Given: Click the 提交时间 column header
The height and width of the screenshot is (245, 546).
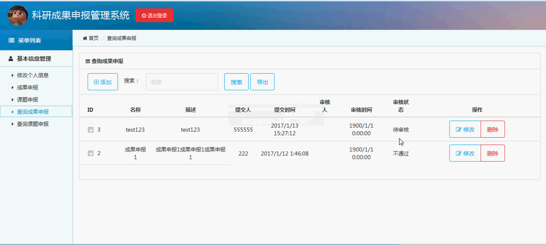Looking at the screenshot, I should pos(285,110).
